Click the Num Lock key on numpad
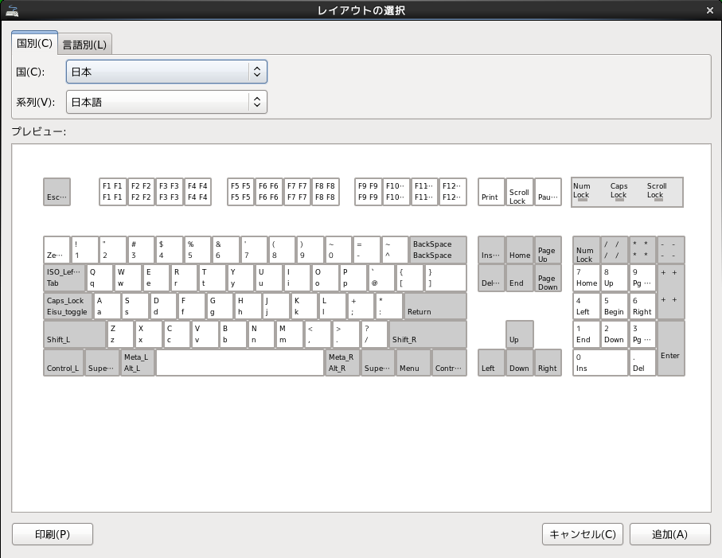The width and height of the screenshot is (722, 558). (x=586, y=250)
